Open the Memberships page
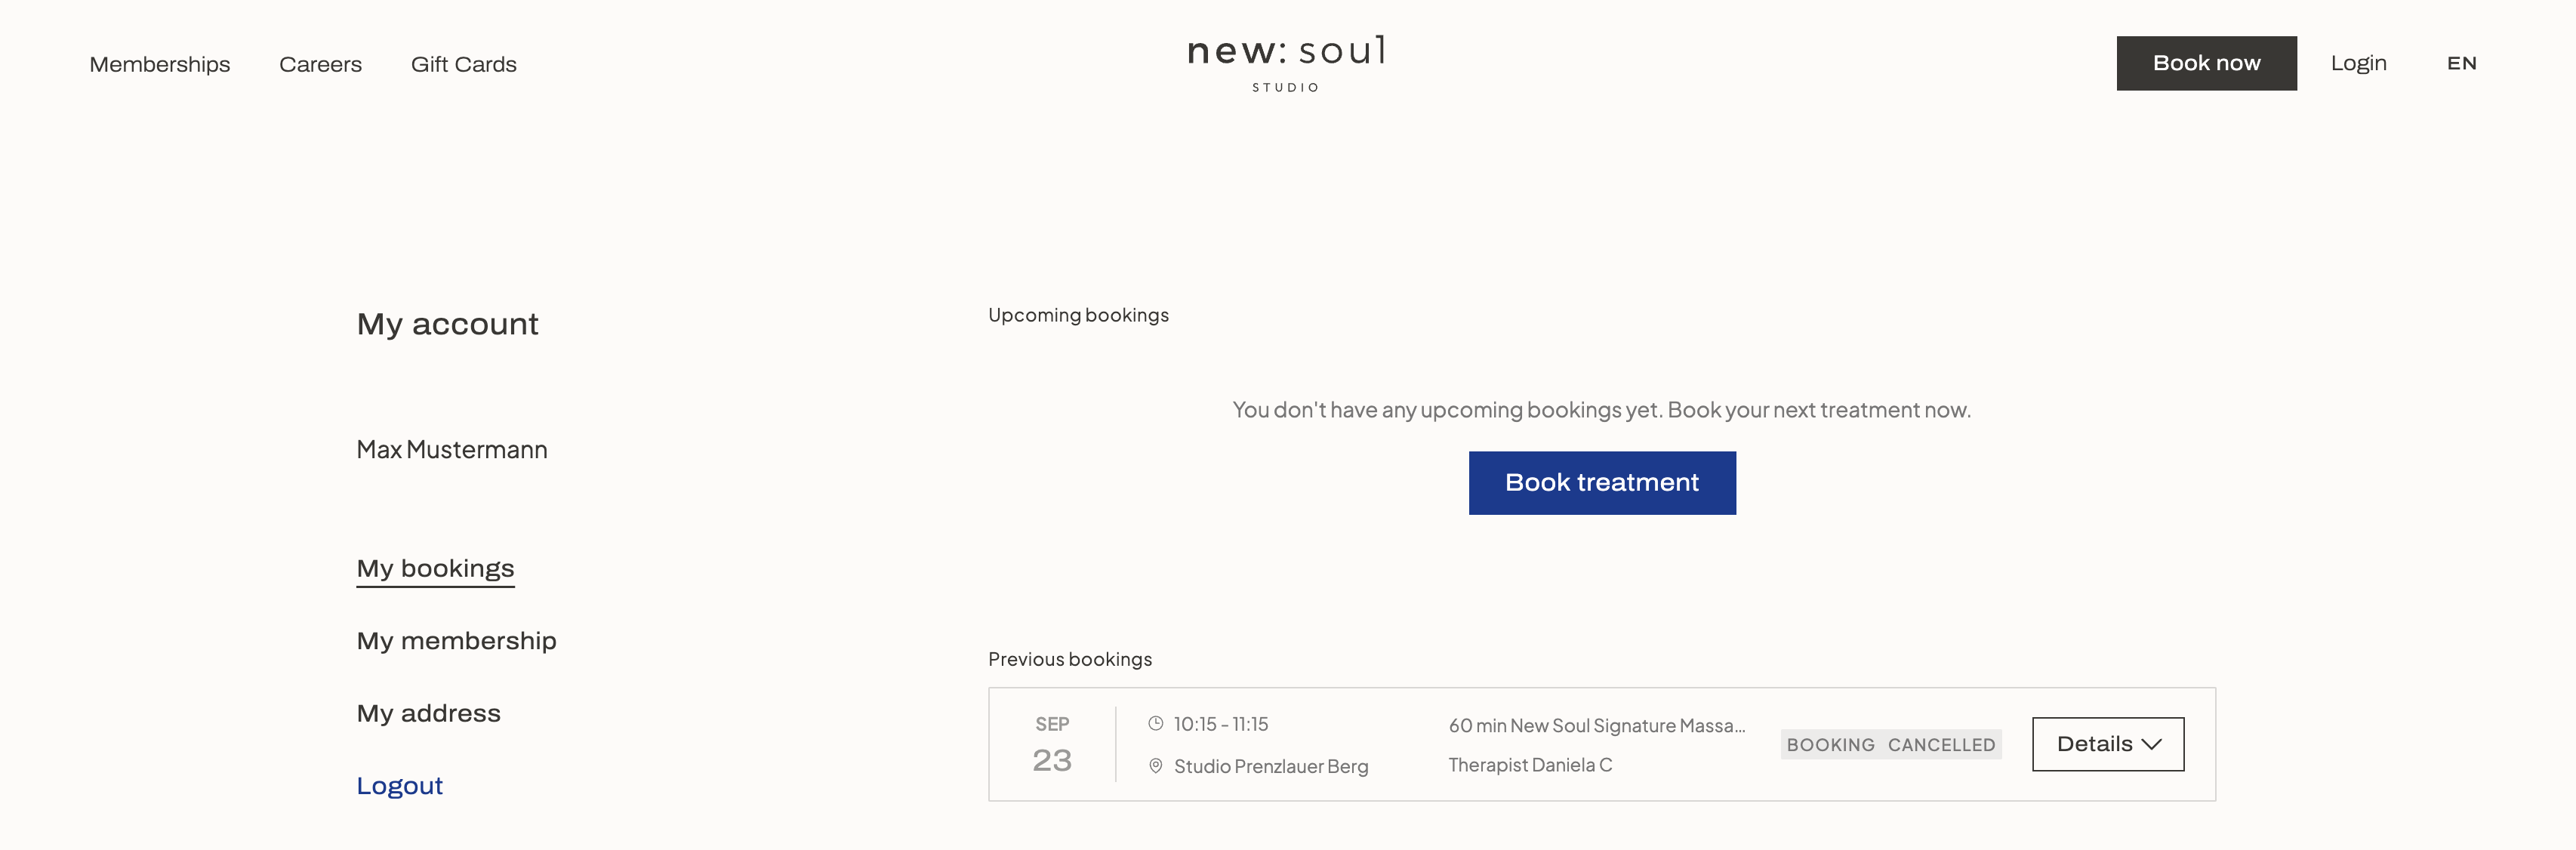Screen dimensions: 2576x850 [160, 64]
